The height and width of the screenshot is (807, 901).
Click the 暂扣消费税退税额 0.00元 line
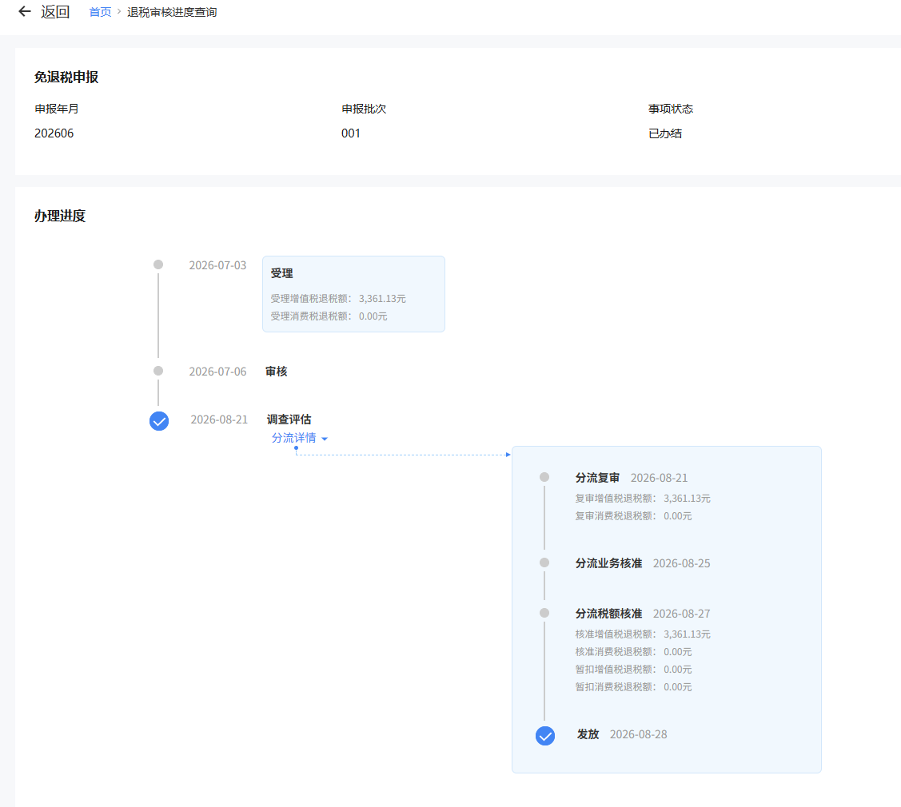633,687
